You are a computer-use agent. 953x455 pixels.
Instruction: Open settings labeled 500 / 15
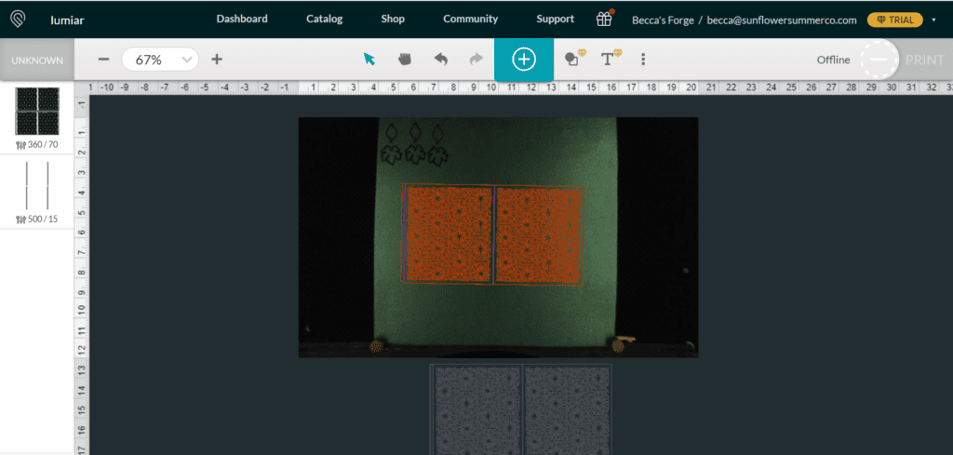click(37, 219)
